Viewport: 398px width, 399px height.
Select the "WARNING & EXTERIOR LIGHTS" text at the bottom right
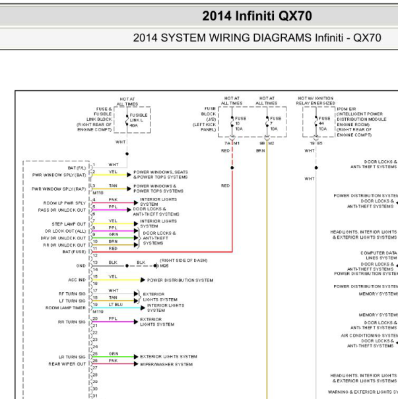tap(363, 392)
